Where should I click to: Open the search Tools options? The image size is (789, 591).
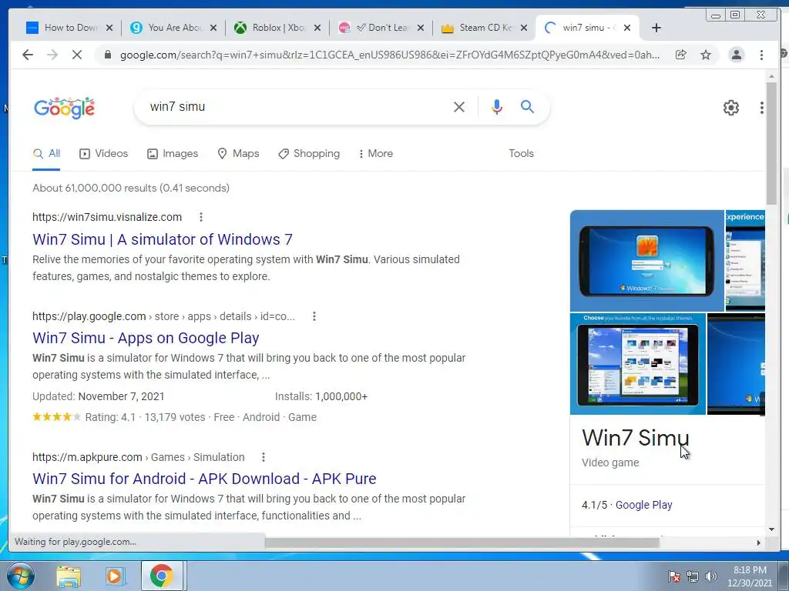point(521,153)
